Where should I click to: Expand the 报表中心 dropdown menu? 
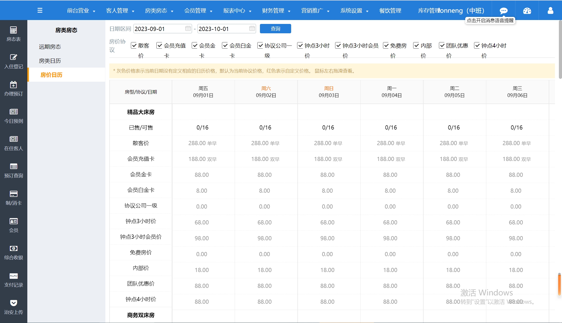tap(237, 11)
